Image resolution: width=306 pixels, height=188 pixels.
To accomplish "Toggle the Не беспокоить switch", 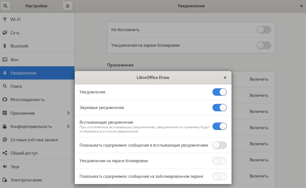I will [x=264, y=30].
